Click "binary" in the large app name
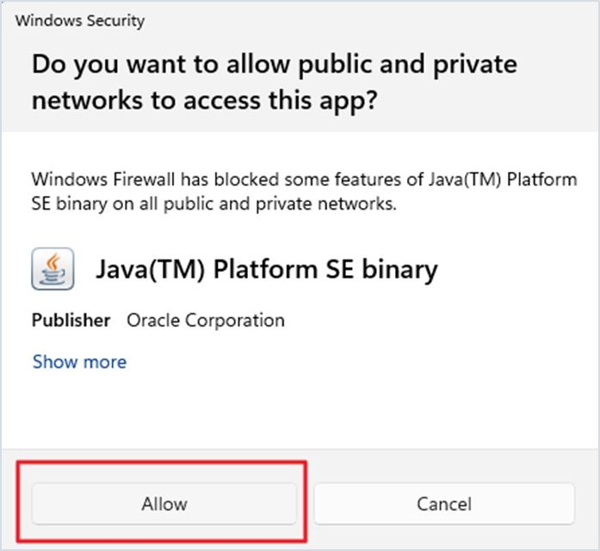Image resolution: width=600 pixels, height=551 pixels. 399,269
